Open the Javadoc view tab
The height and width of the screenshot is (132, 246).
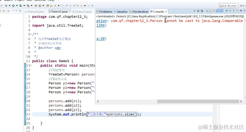click(121, 11)
